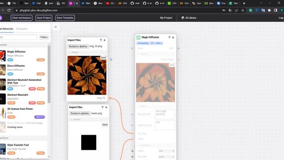
Task: Collapse Outputs section of mask.png node
Action: click(x=71, y=120)
